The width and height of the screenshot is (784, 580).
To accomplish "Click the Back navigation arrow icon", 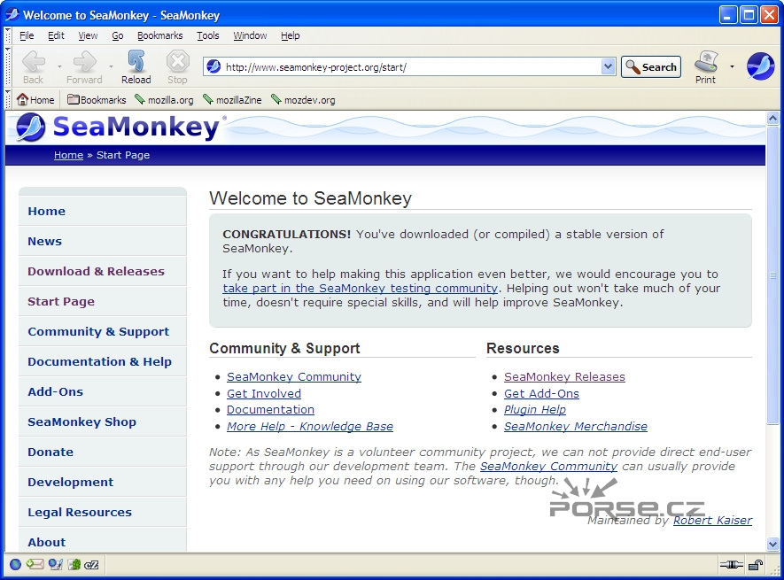I will [34, 62].
